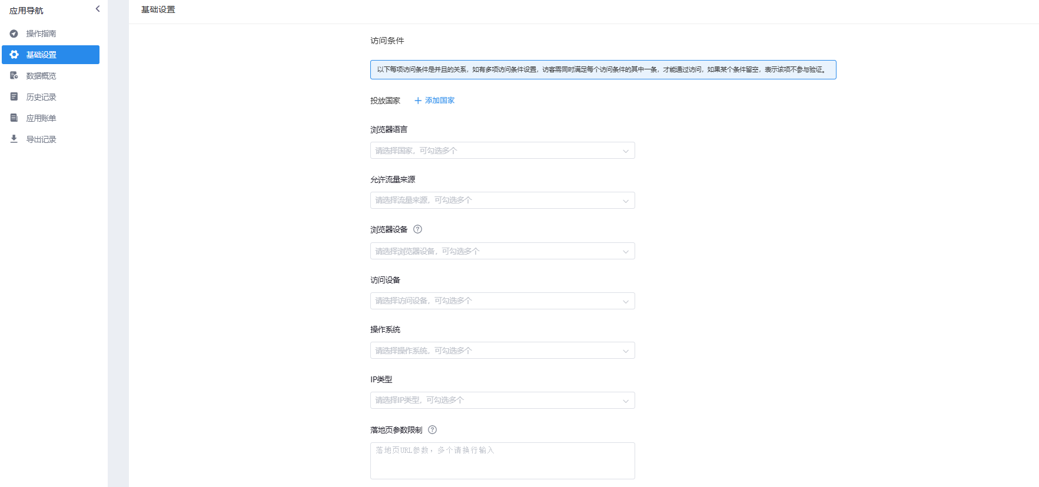The width and height of the screenshot is (1039, 487).
Task: Click the 应用导航 header text
Action: (26, 11)
